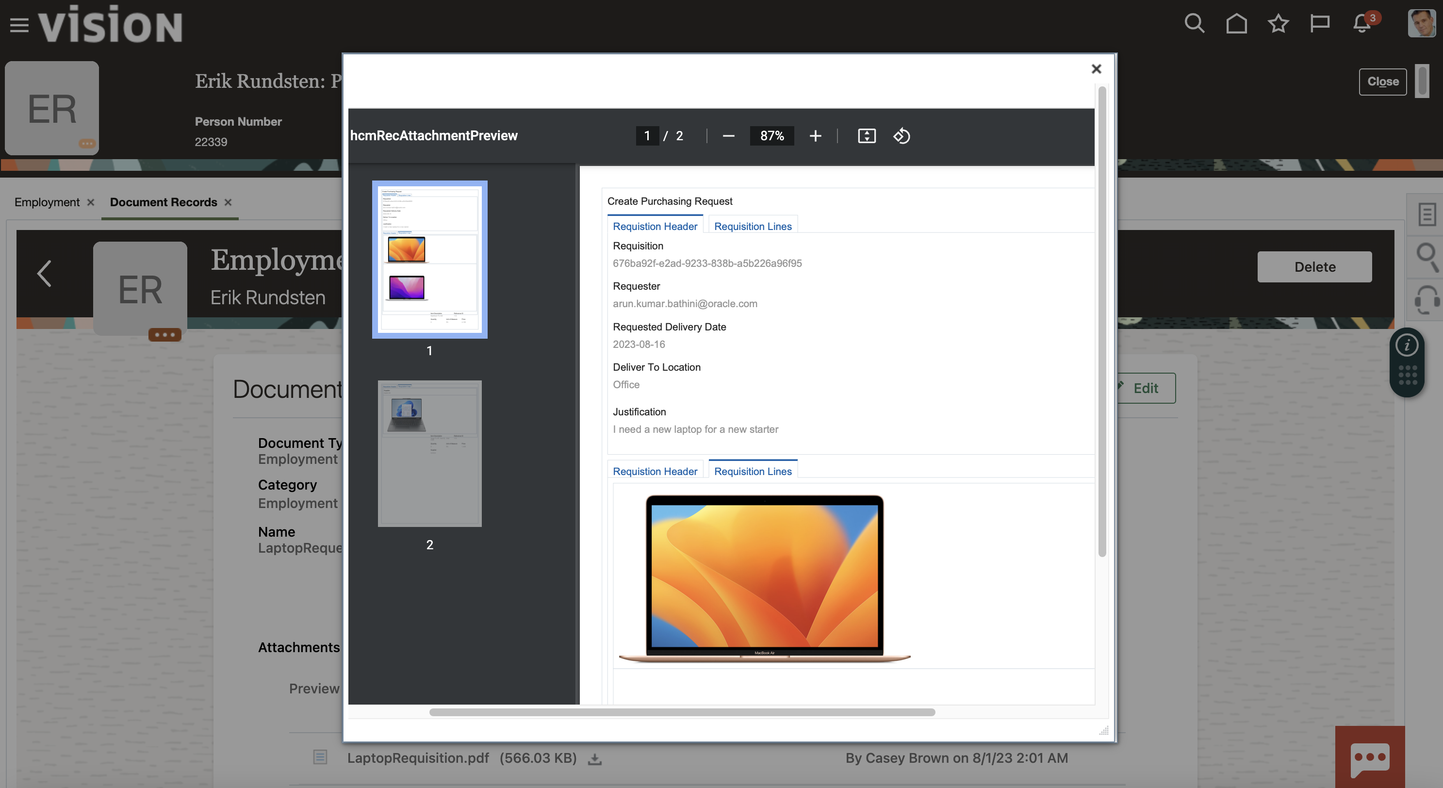1443x788 pixels.
Task: Click the watchlist flag icon
Action: tap(1320, 24)
